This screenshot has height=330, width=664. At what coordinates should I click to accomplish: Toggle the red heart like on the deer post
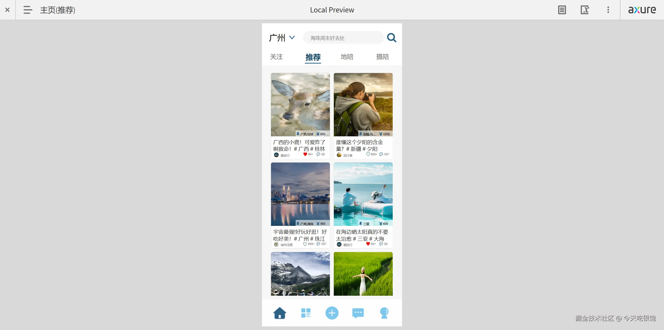point(305,154)
